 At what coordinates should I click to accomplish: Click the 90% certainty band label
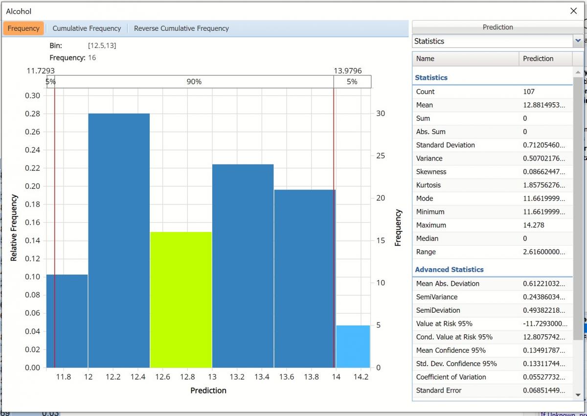click(194, 82)
